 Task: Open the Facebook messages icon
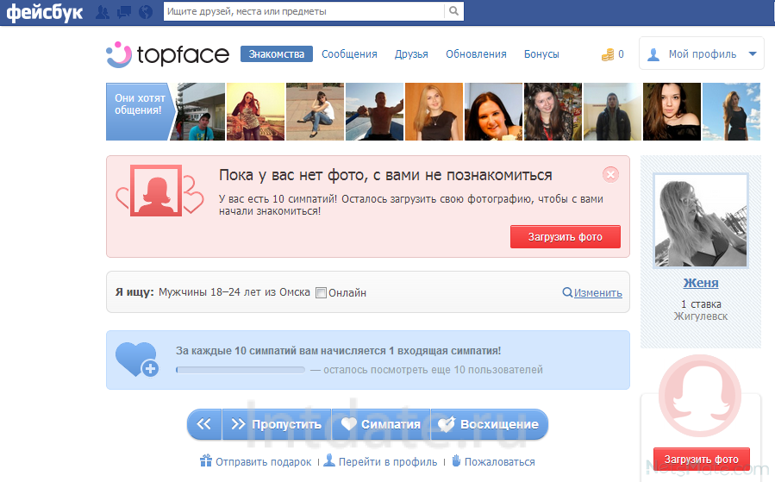click(x=123, y=12)
